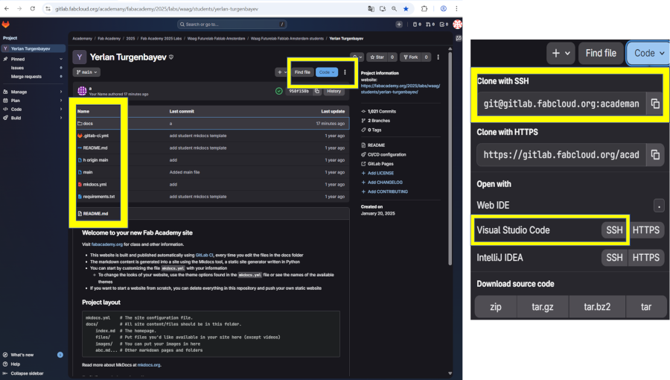Open the blue Code dropdown in repository
Image resolution: width=670 pixels, height=380 pixels.
point(327,72)
